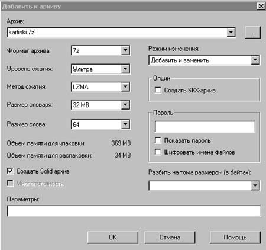
Task: Expand the Метод сжатия LZMA dropdown
Action: (125, 87)
